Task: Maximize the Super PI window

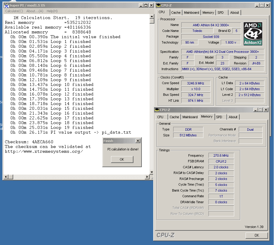Action: (x=146, y=5)
